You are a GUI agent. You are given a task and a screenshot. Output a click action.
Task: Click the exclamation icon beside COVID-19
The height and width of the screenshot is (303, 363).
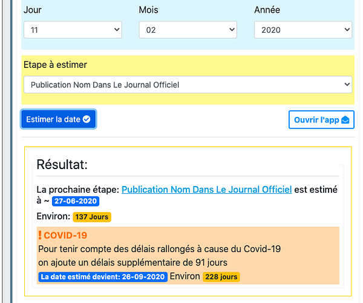pos(40,235)
